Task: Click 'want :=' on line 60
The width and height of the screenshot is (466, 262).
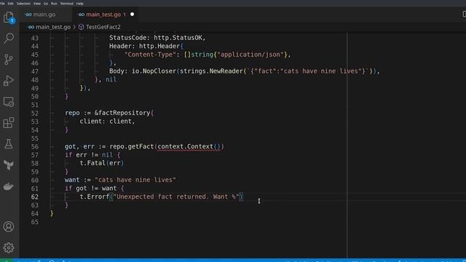Action: point(78,180)
